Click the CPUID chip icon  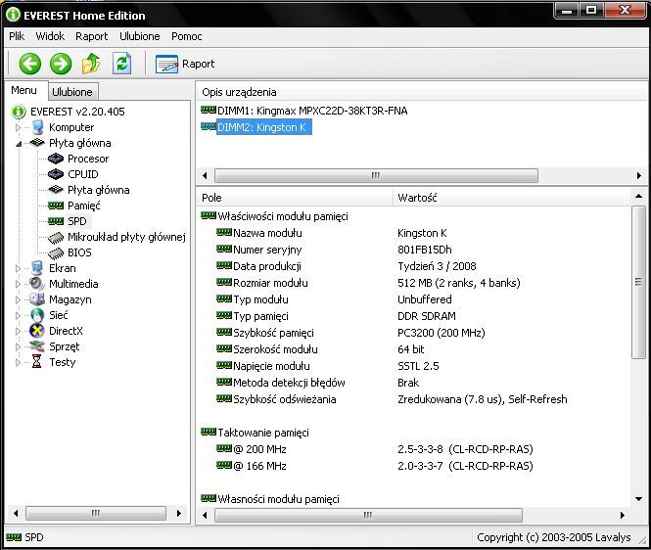[56, 174]
